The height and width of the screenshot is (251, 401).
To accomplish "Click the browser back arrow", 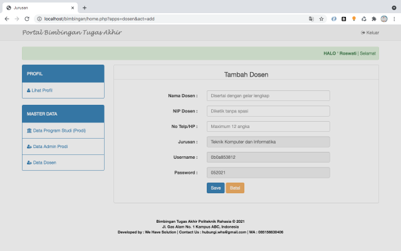I will [7, 19].
